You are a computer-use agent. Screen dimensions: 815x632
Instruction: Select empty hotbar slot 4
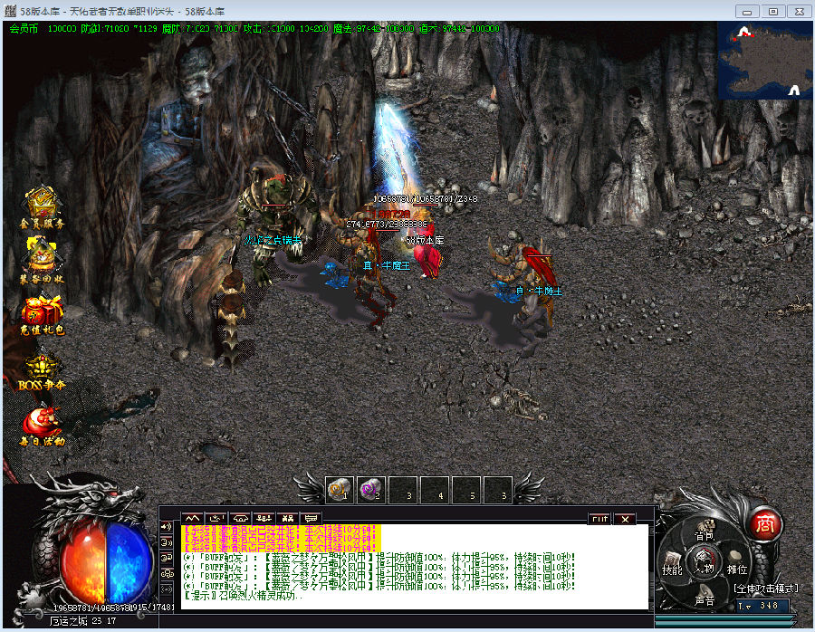pyautogui.click(x=435, y=490)
